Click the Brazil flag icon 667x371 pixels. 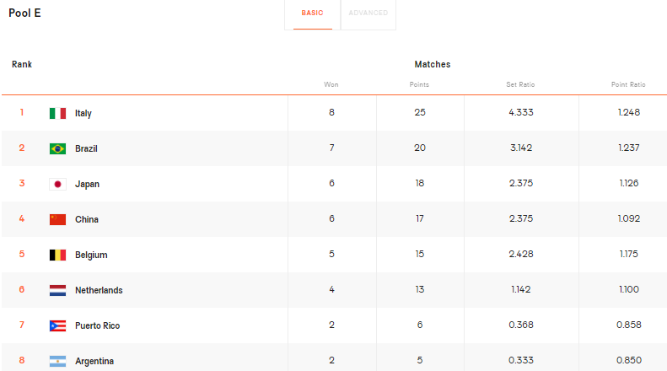[x=57, y=148]
